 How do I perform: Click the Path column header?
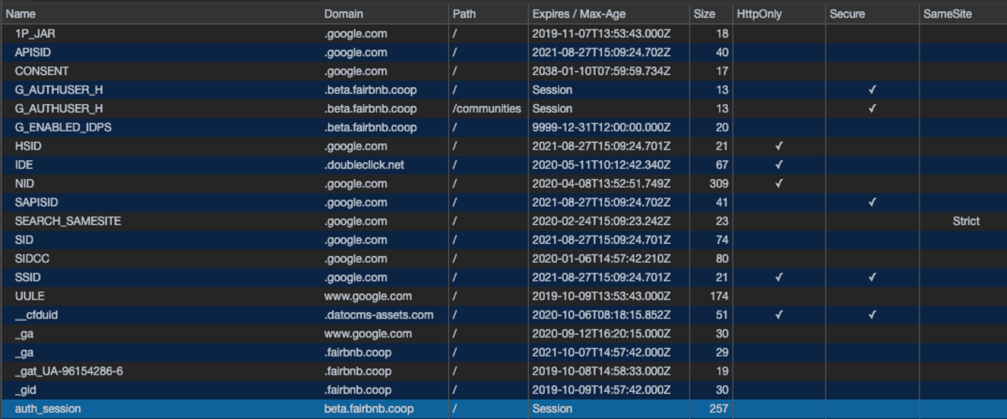pyautogui.click(x=464, y=14)
